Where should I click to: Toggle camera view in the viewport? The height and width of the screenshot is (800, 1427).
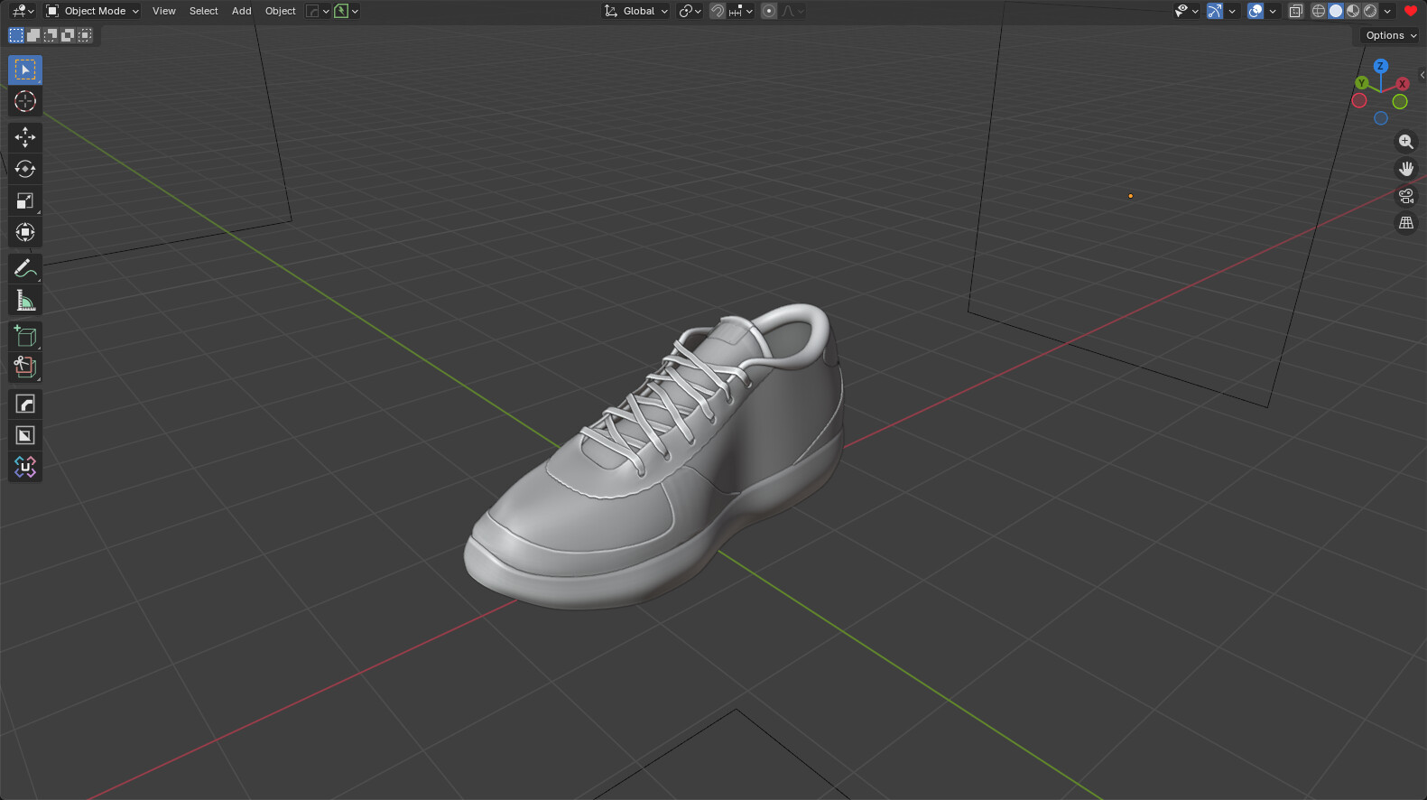[1405, 196]
